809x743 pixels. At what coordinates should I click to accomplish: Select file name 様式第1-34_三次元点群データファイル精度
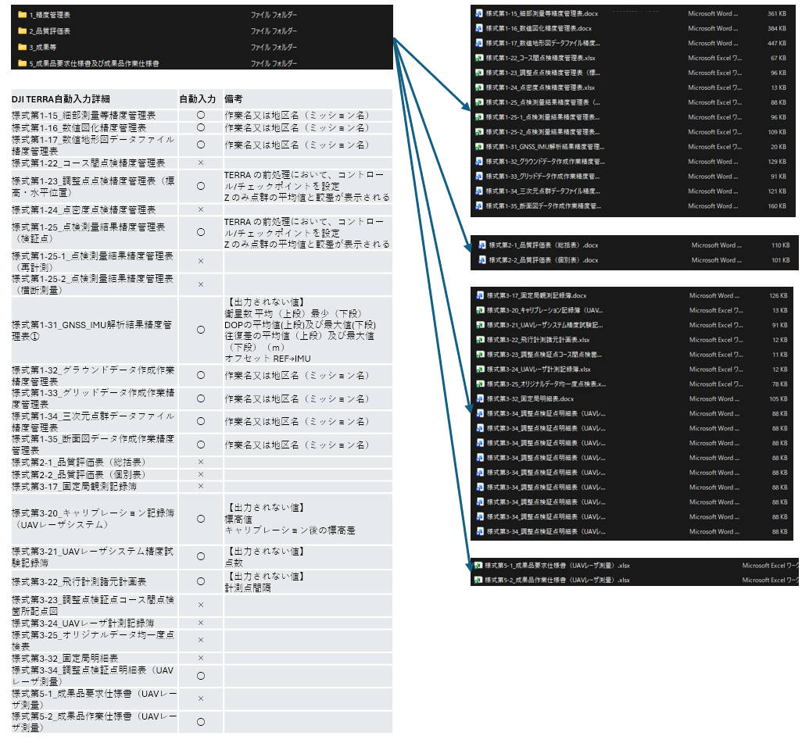542,191
